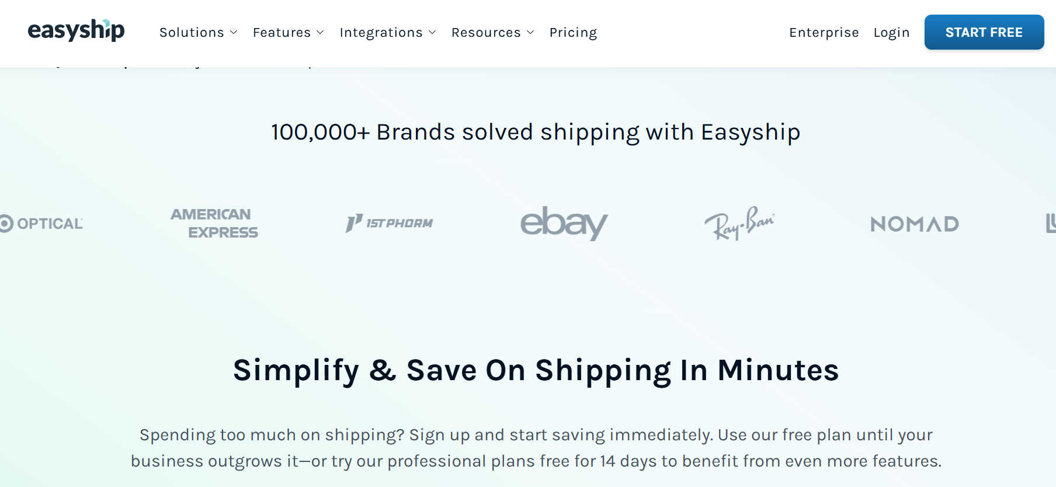
Task: Expand the Integrations dropdown chevron
Action: point(432,33)
